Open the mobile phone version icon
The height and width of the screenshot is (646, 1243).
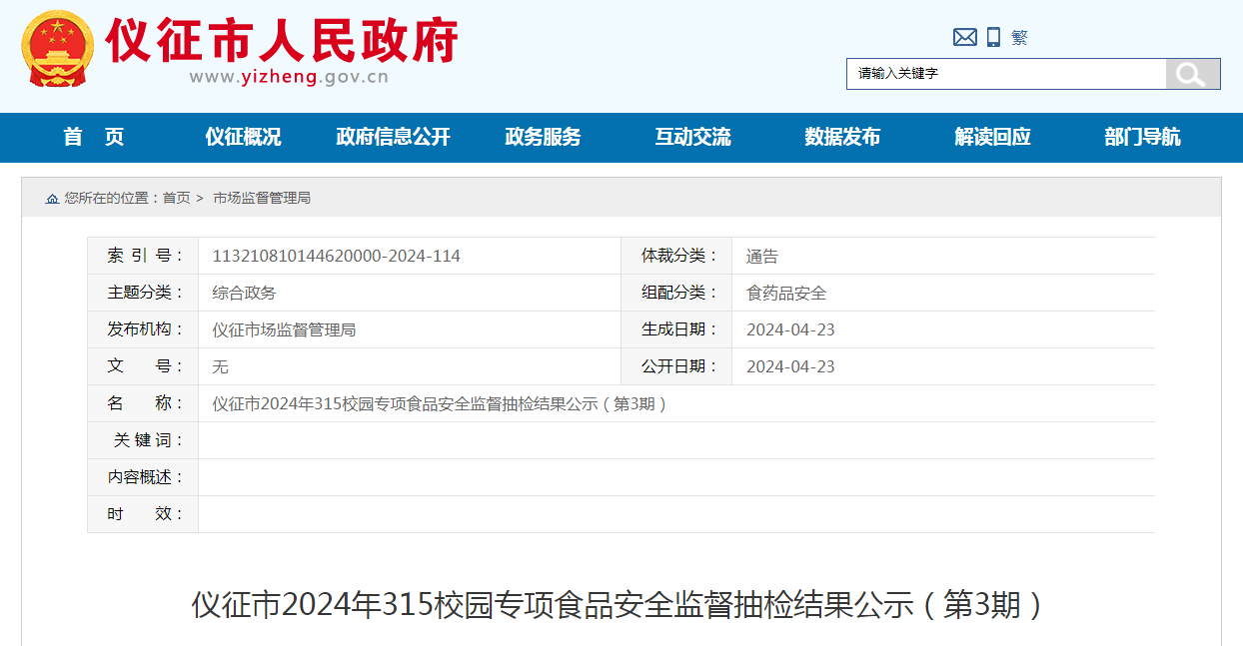pos(993,37)
